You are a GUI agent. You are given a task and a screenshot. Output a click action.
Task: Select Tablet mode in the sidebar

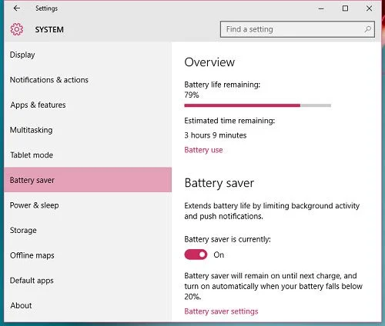[x=88, y=155]
